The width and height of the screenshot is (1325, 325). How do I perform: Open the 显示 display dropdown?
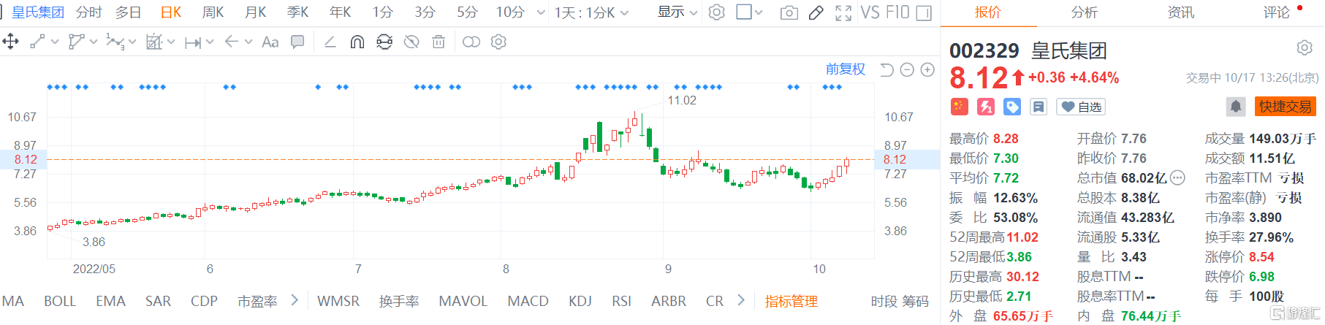677,12
